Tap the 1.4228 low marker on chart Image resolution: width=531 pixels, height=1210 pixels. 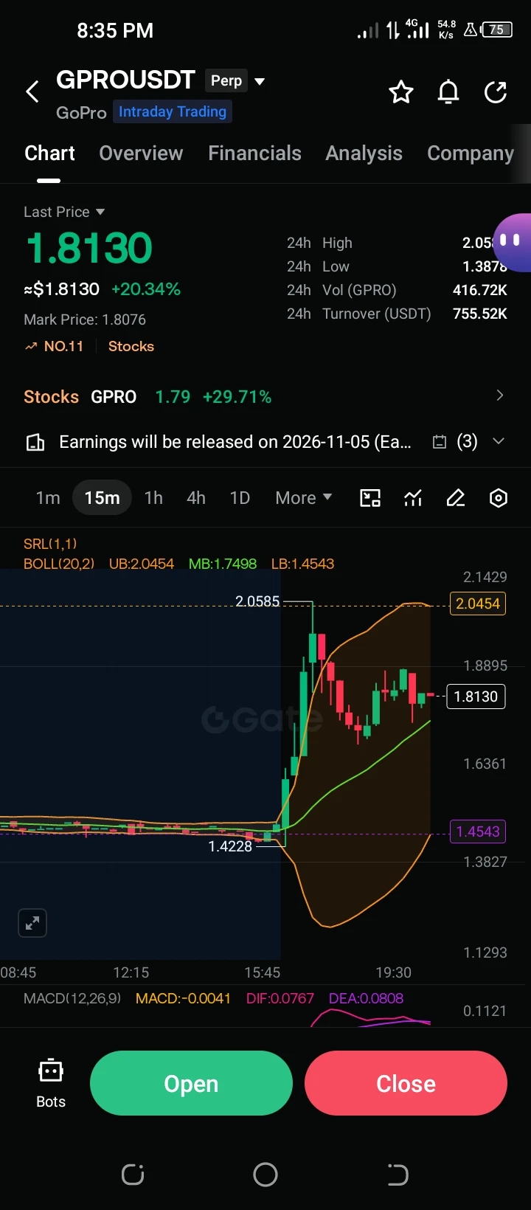pos(230,846)
